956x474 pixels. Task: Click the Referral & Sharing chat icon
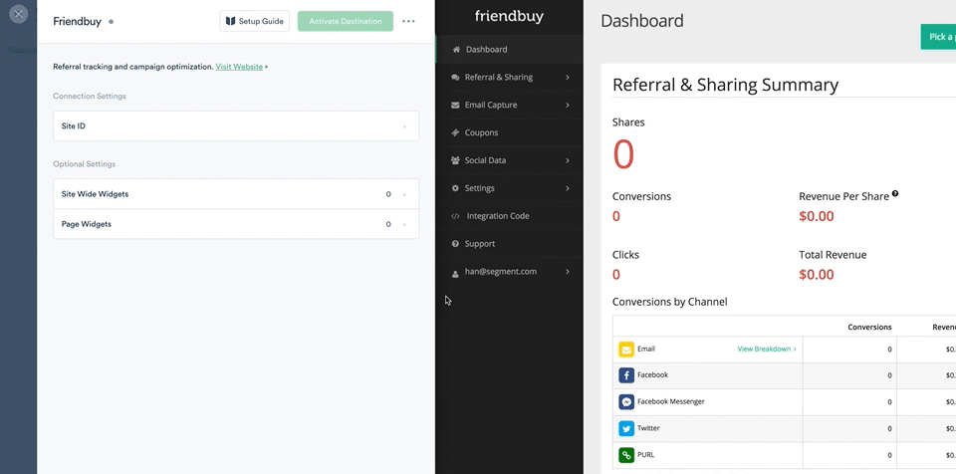tap(455, 78)
